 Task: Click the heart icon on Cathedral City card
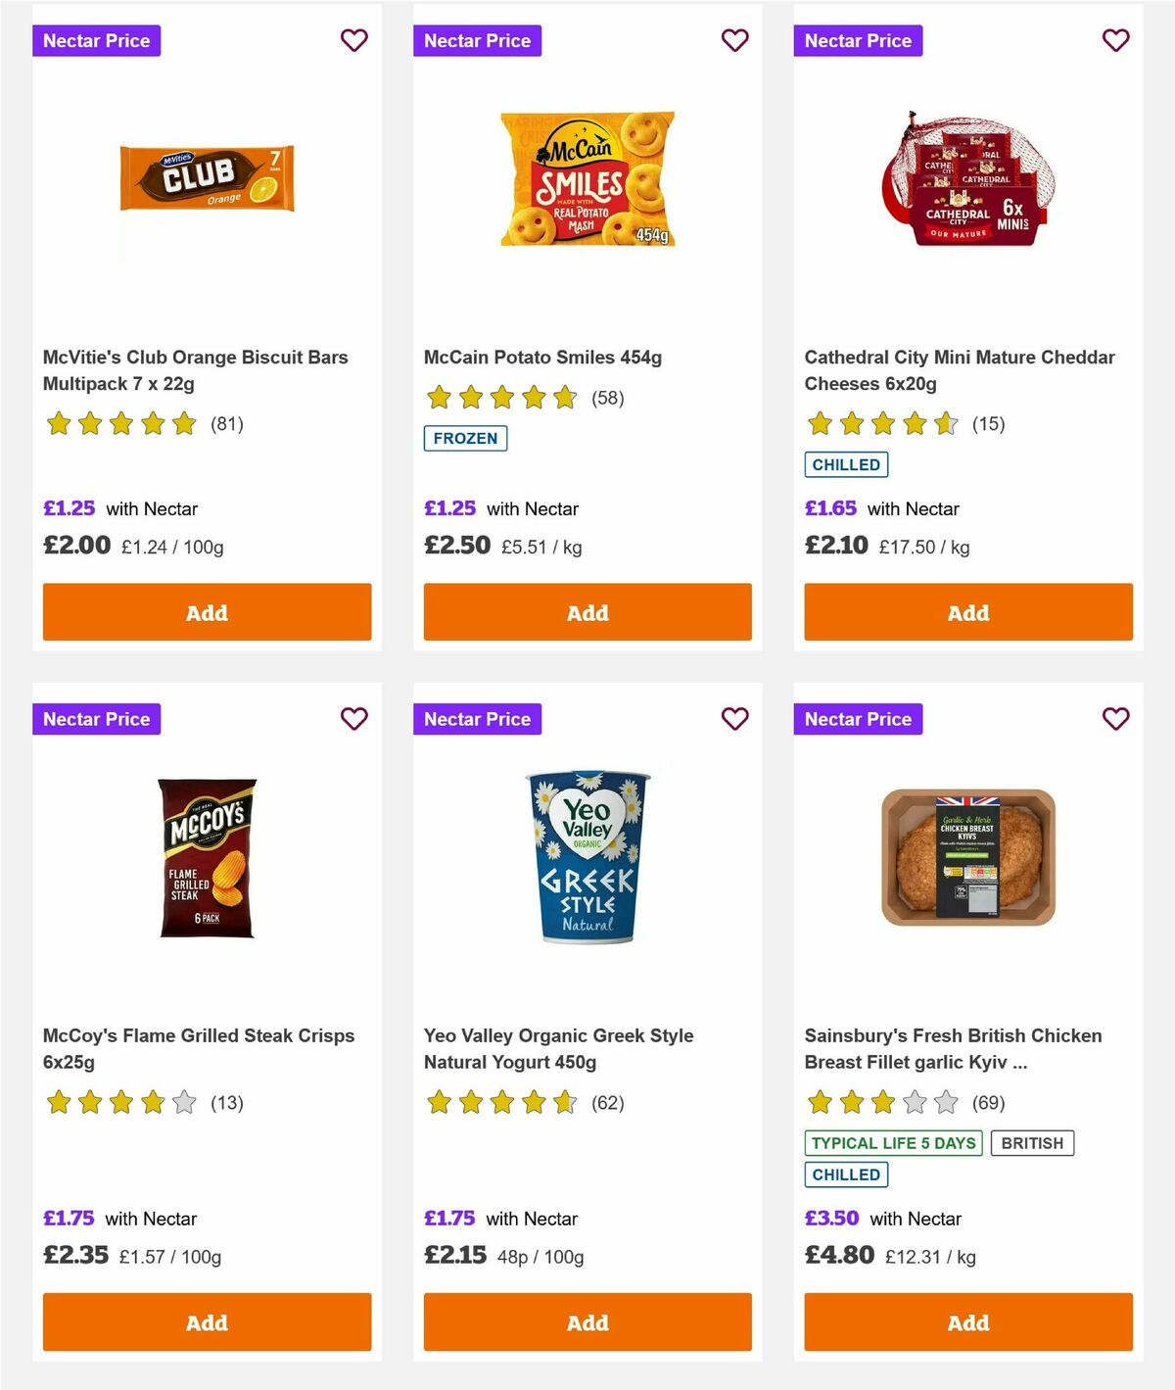point(1115,40)
